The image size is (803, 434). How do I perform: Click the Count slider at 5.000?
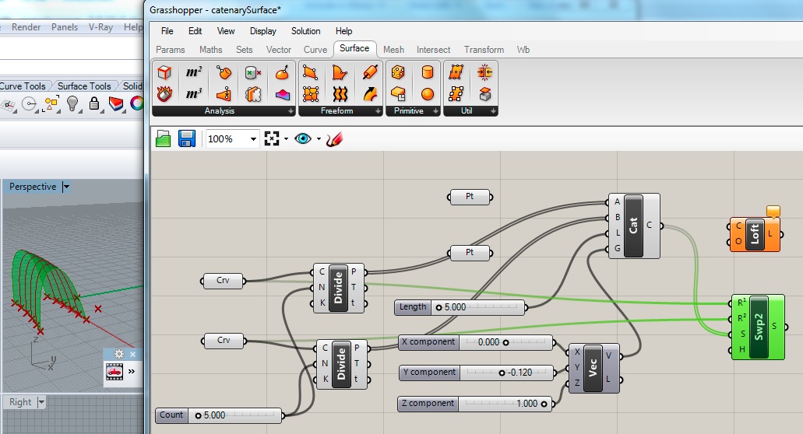point(219,415)
